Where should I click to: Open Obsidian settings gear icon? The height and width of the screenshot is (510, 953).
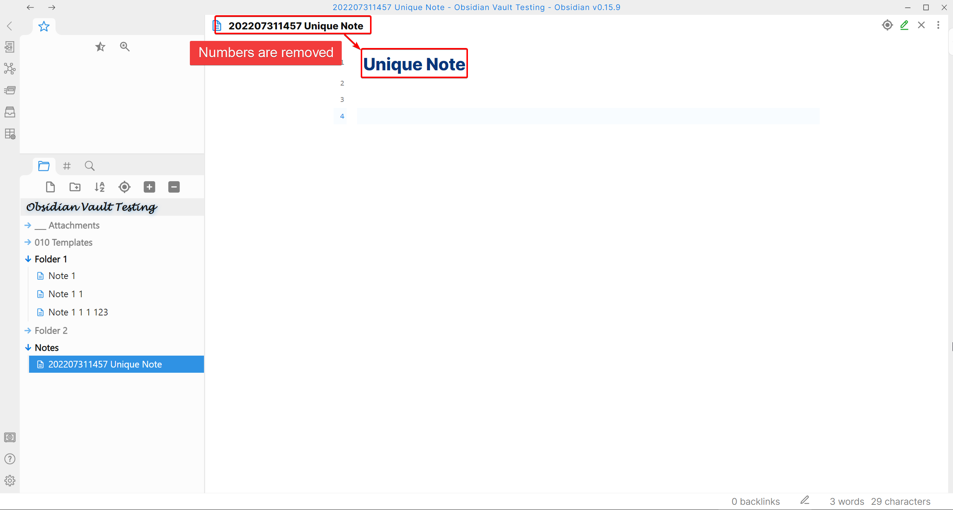coord(10,480)
